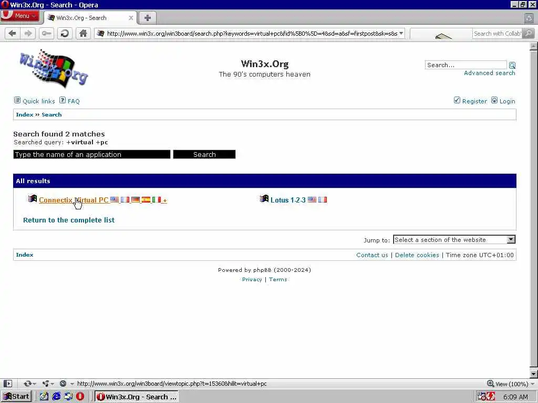Open Contact us link
538x403 pixels.
(372, 255)
